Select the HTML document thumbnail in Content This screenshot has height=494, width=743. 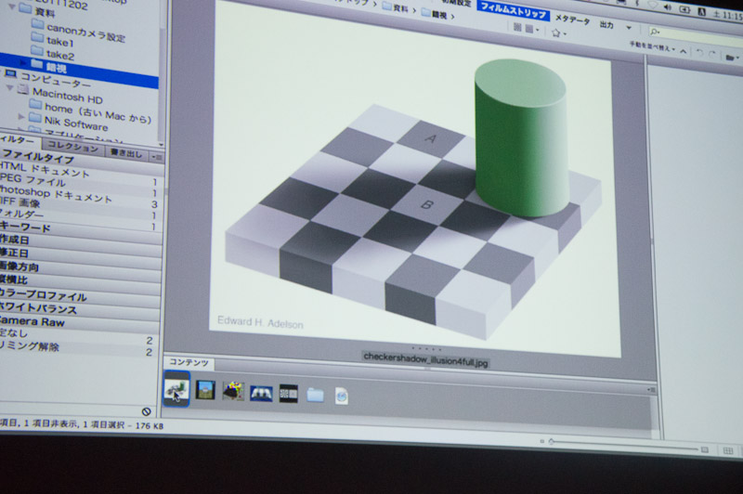pyautogui.click(x=342, y=396)
